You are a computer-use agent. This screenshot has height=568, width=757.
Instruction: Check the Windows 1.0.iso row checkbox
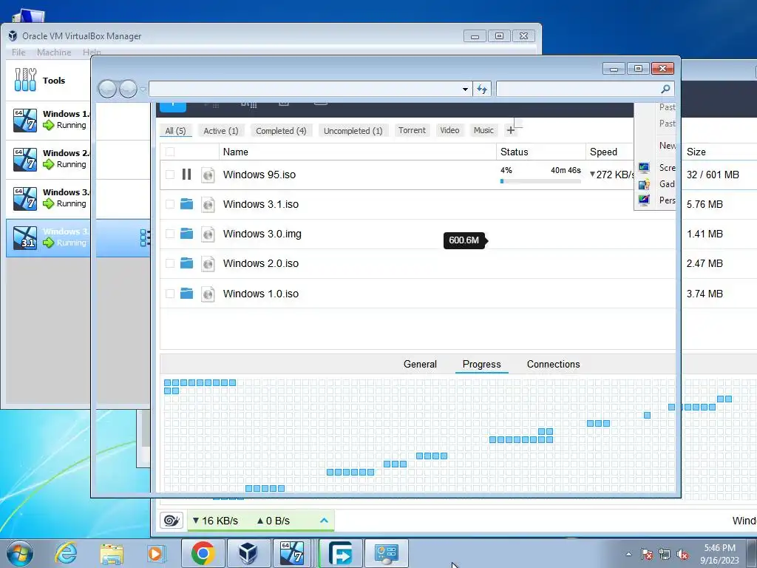tap(170, 293)
